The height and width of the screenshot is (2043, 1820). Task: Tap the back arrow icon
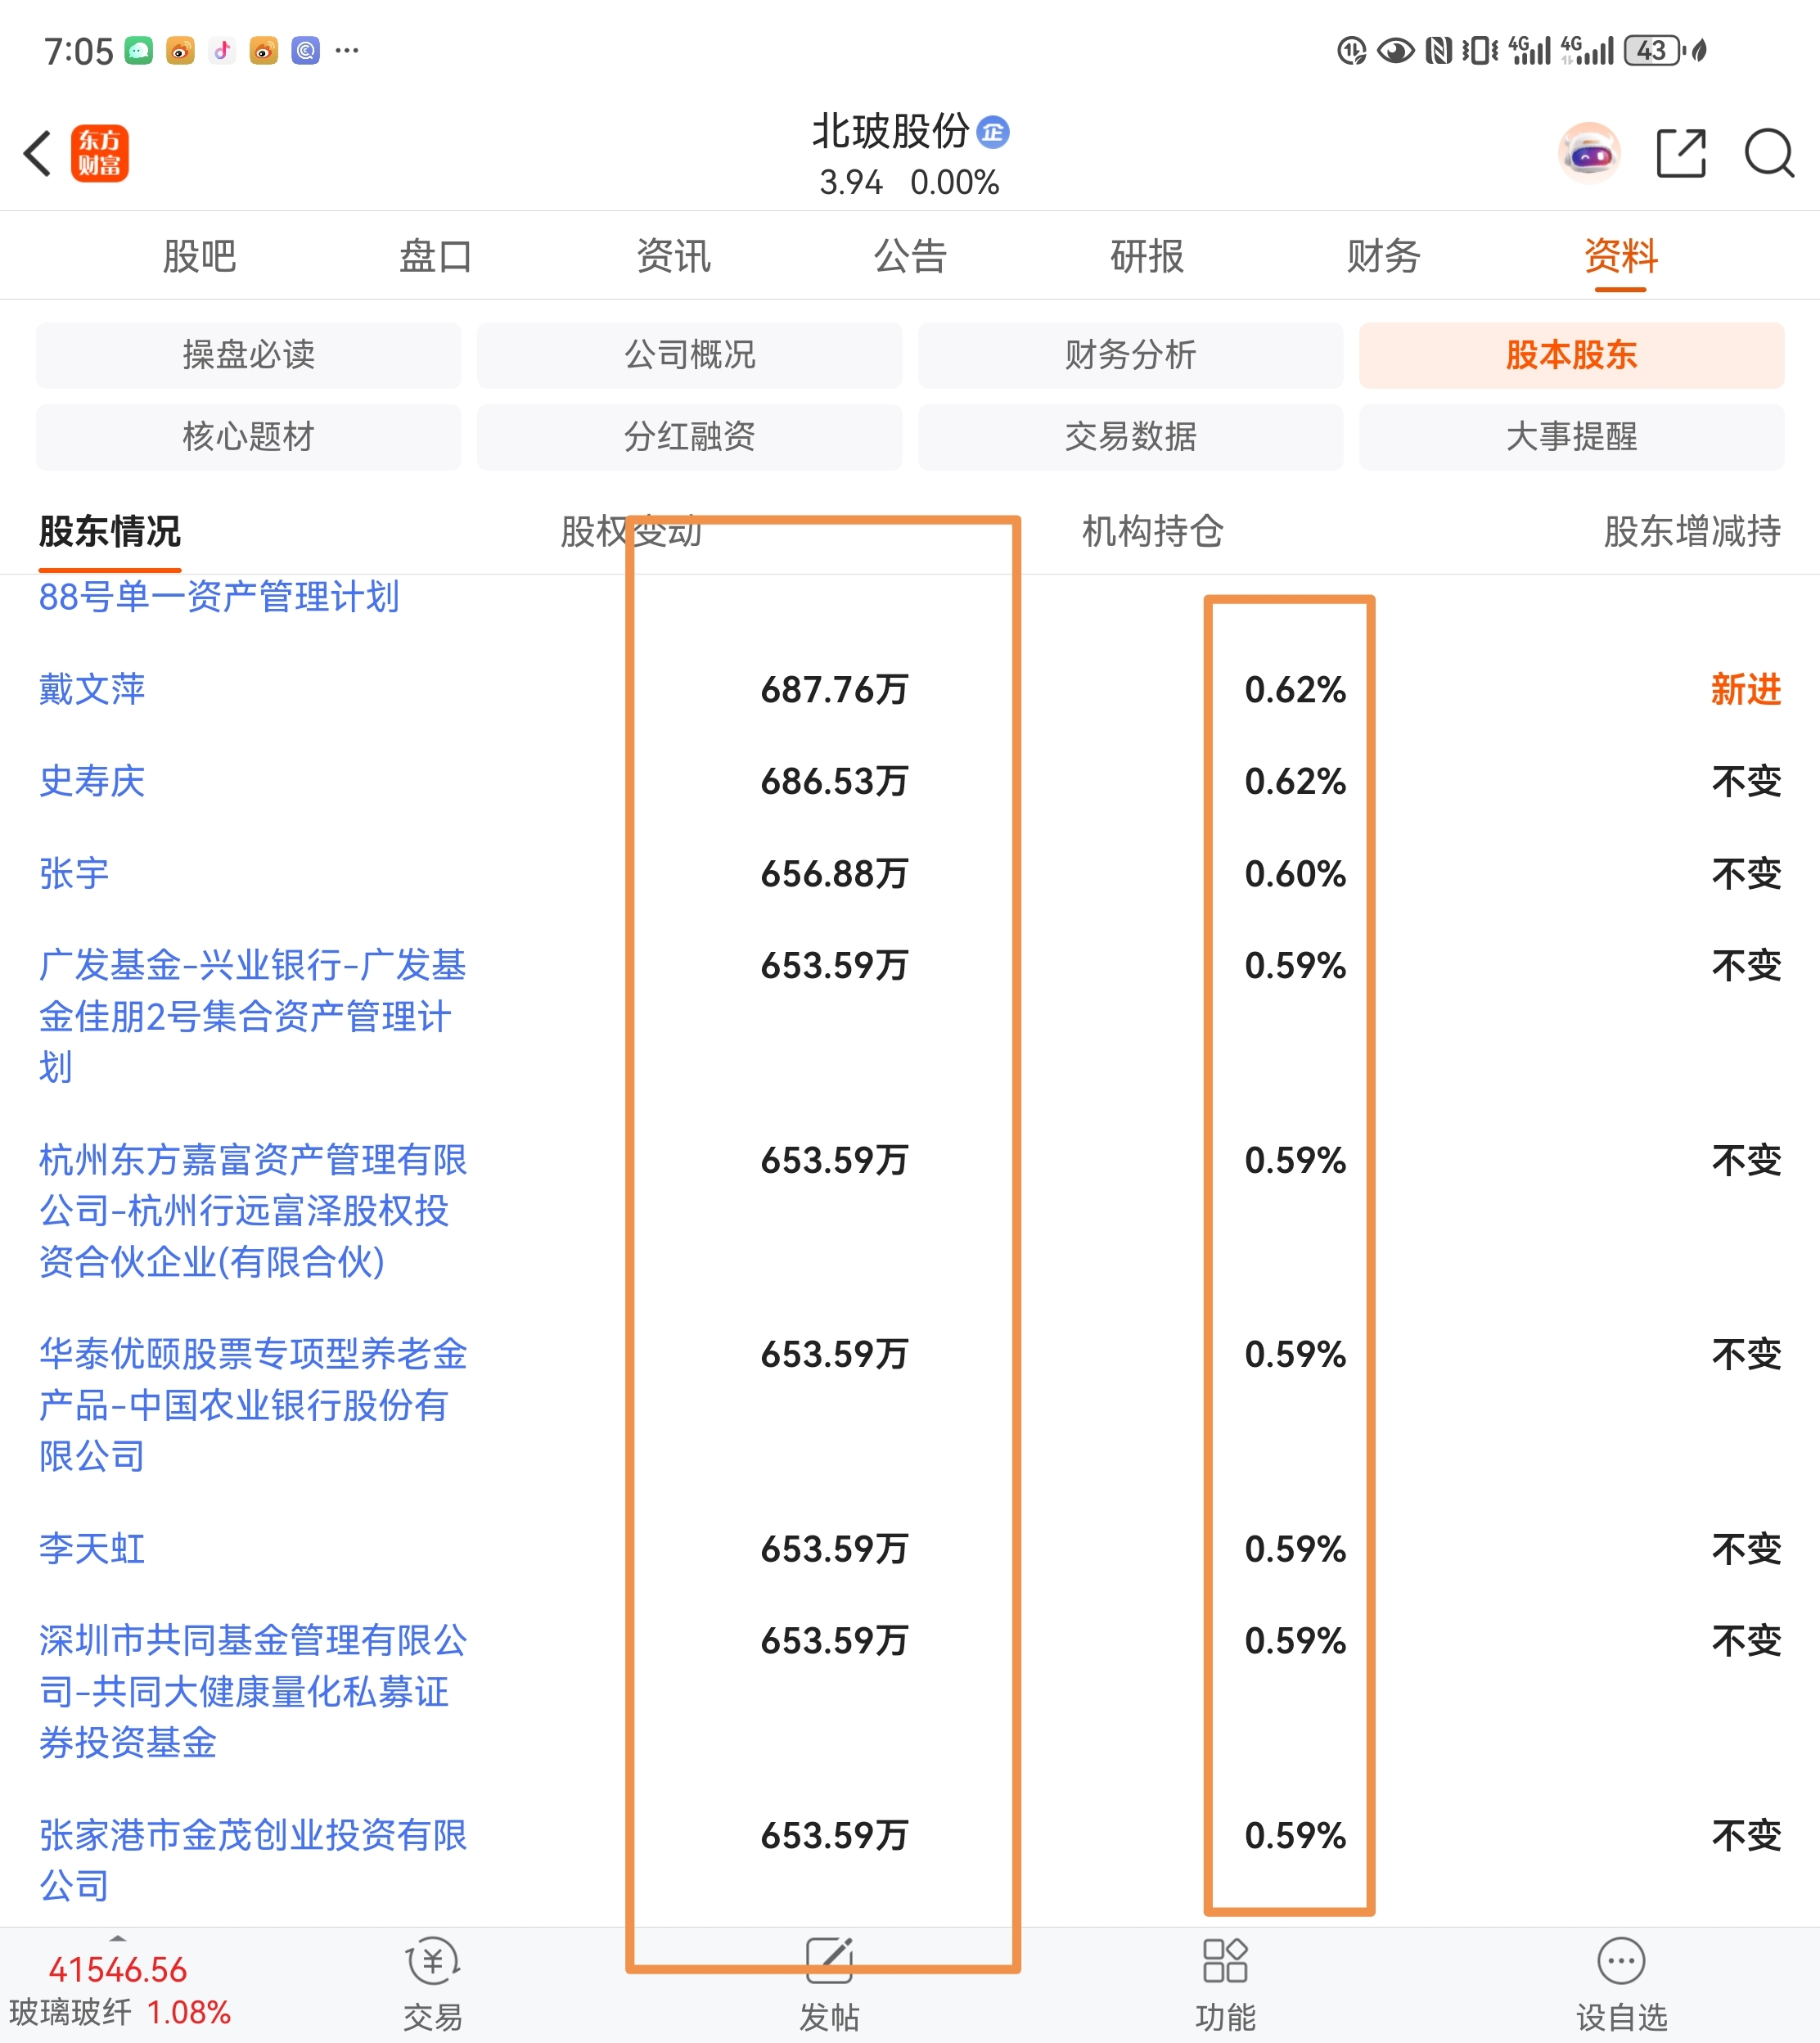[37, 153]
